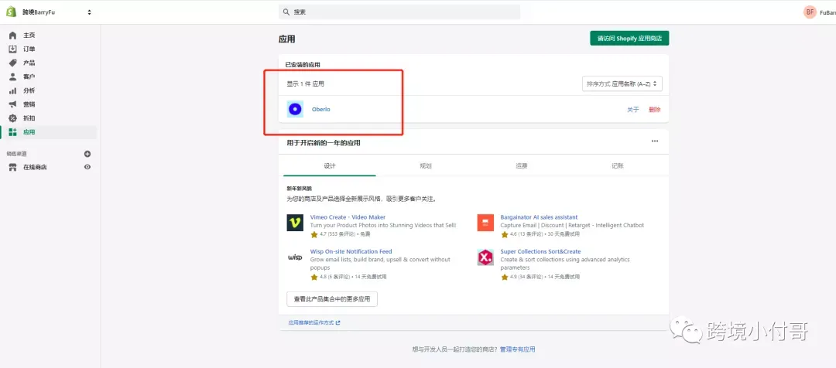Screen dimensions: 836x368
Task: Click the 主页 home icon
Action: [x=13, y=35]
